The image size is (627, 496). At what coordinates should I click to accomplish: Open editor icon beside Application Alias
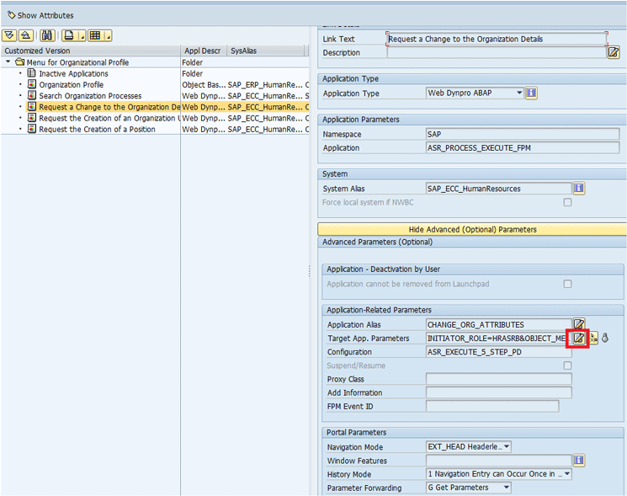pyautogui.click(x=579, y=324)
